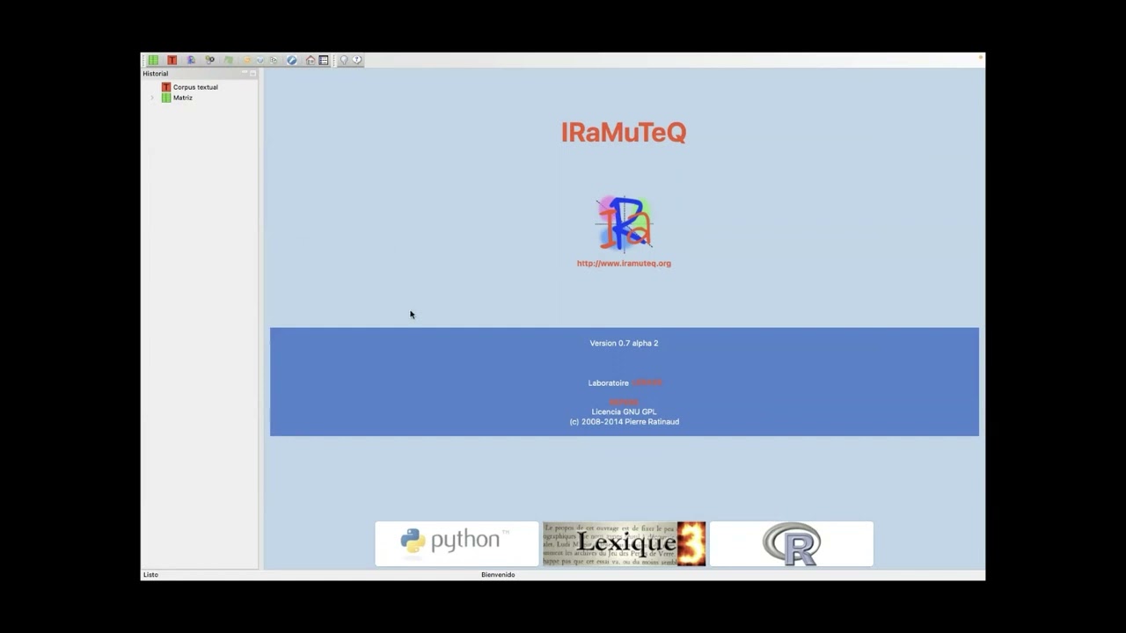Click the greyed-out green toolbar icon
Screen dimensions: 1126x633
point(229,60)
